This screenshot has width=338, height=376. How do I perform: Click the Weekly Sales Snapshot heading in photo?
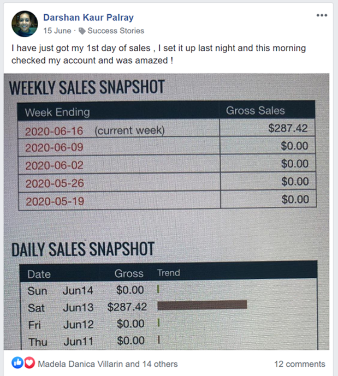[x=87, y=88]
